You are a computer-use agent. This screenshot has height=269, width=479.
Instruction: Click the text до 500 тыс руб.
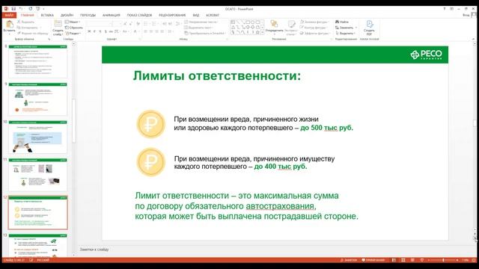(x=326, y=128)
